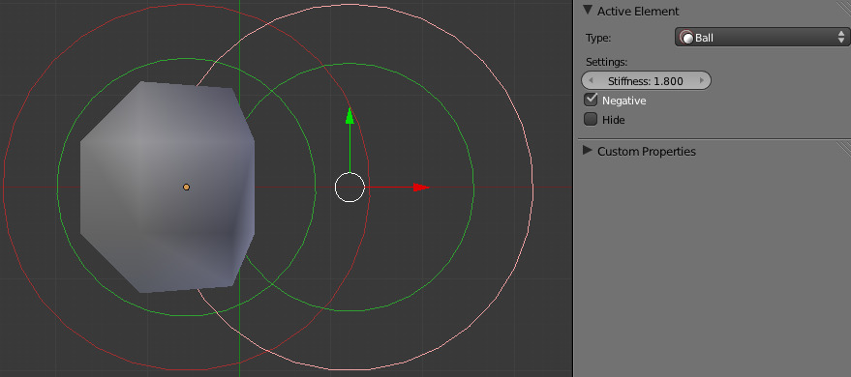Viewport: 851px width, 377px height.
Task: Click the grey metaball mesh surface
Action: 167,187
